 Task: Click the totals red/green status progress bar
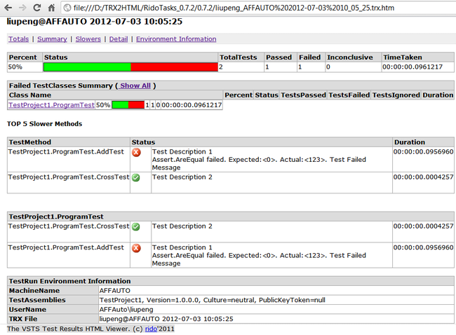(130, 67)
